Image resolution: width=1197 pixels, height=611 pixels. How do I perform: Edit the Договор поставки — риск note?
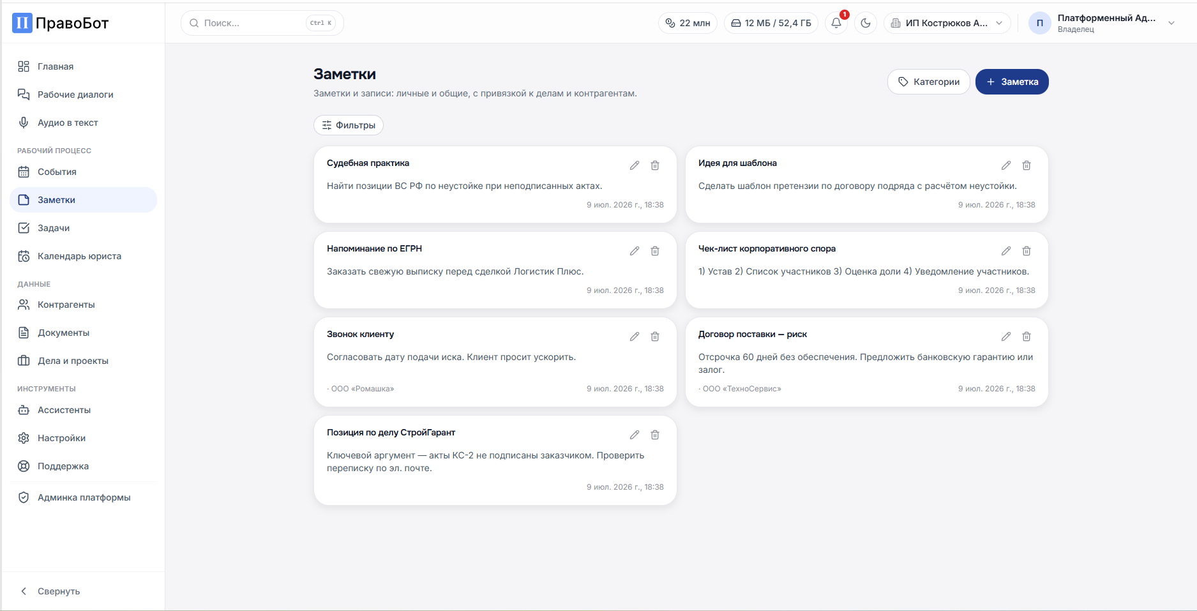click(x=1006, y=336)
